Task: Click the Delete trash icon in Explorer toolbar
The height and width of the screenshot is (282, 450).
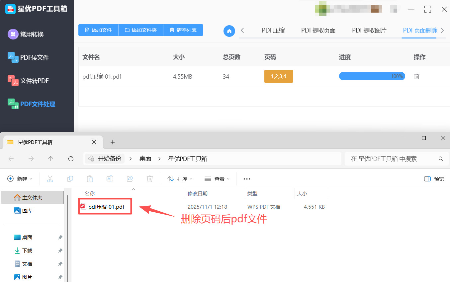Action: point(150,179)
